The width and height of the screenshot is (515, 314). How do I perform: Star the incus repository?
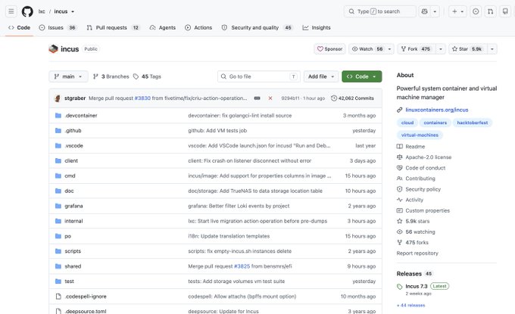click(x=468, y=49)
